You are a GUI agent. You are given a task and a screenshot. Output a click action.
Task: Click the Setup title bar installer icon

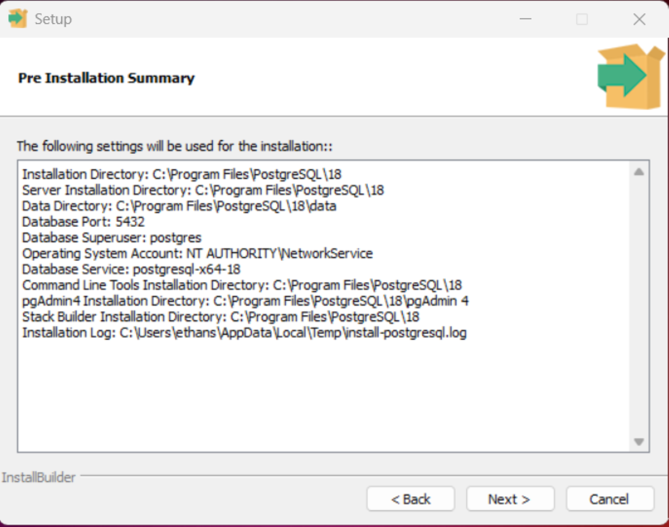(17, 18)
